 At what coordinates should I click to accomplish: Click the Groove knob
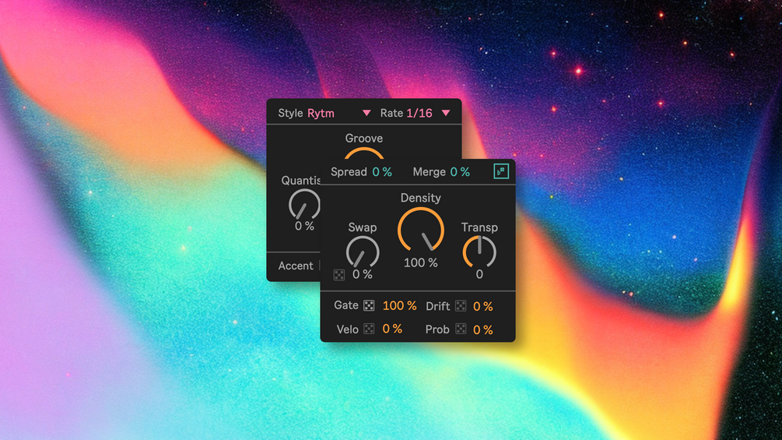(x=364, y=153)
